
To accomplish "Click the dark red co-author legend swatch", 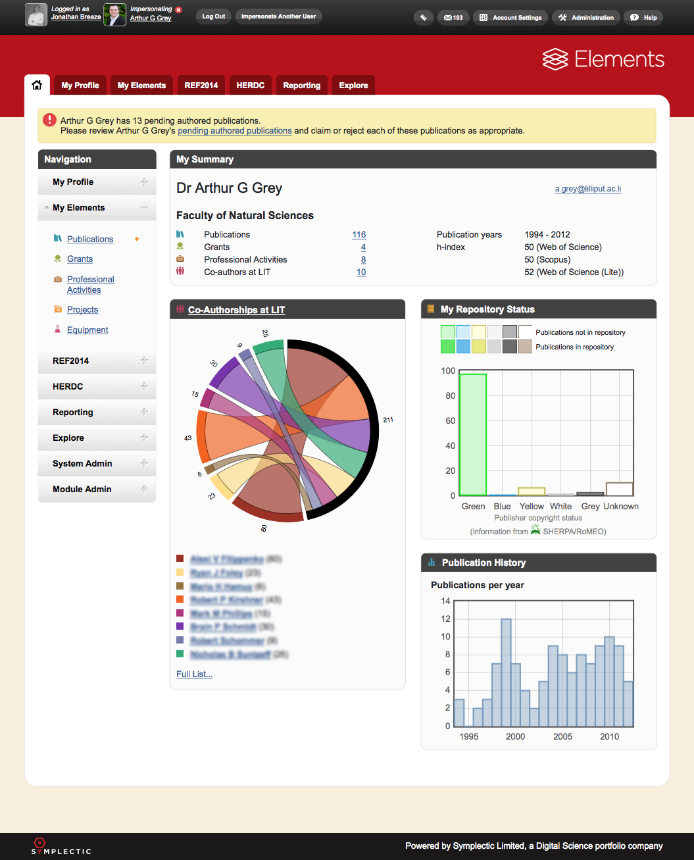I will pos(180,559).
